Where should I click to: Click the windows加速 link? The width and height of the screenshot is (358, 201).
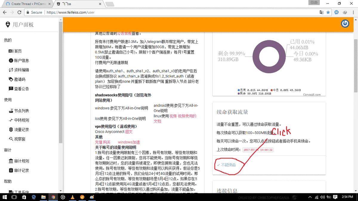point(129,142)
